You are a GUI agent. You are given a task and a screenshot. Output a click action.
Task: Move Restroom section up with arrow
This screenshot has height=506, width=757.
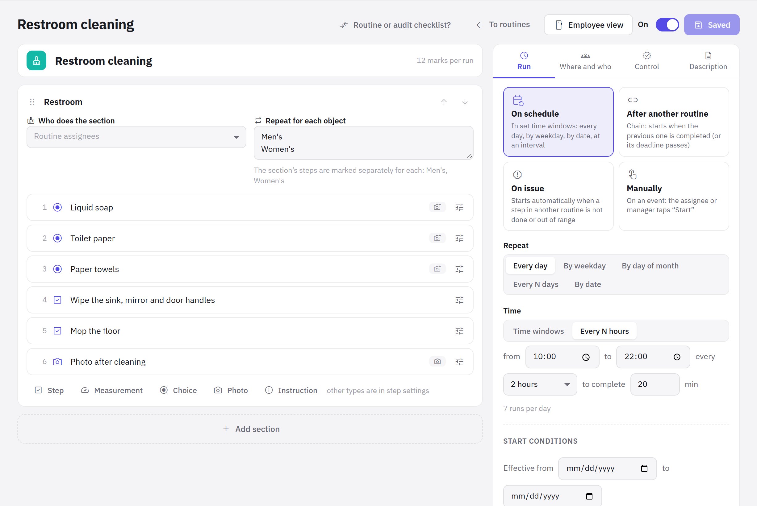click(x=444, y=102)
